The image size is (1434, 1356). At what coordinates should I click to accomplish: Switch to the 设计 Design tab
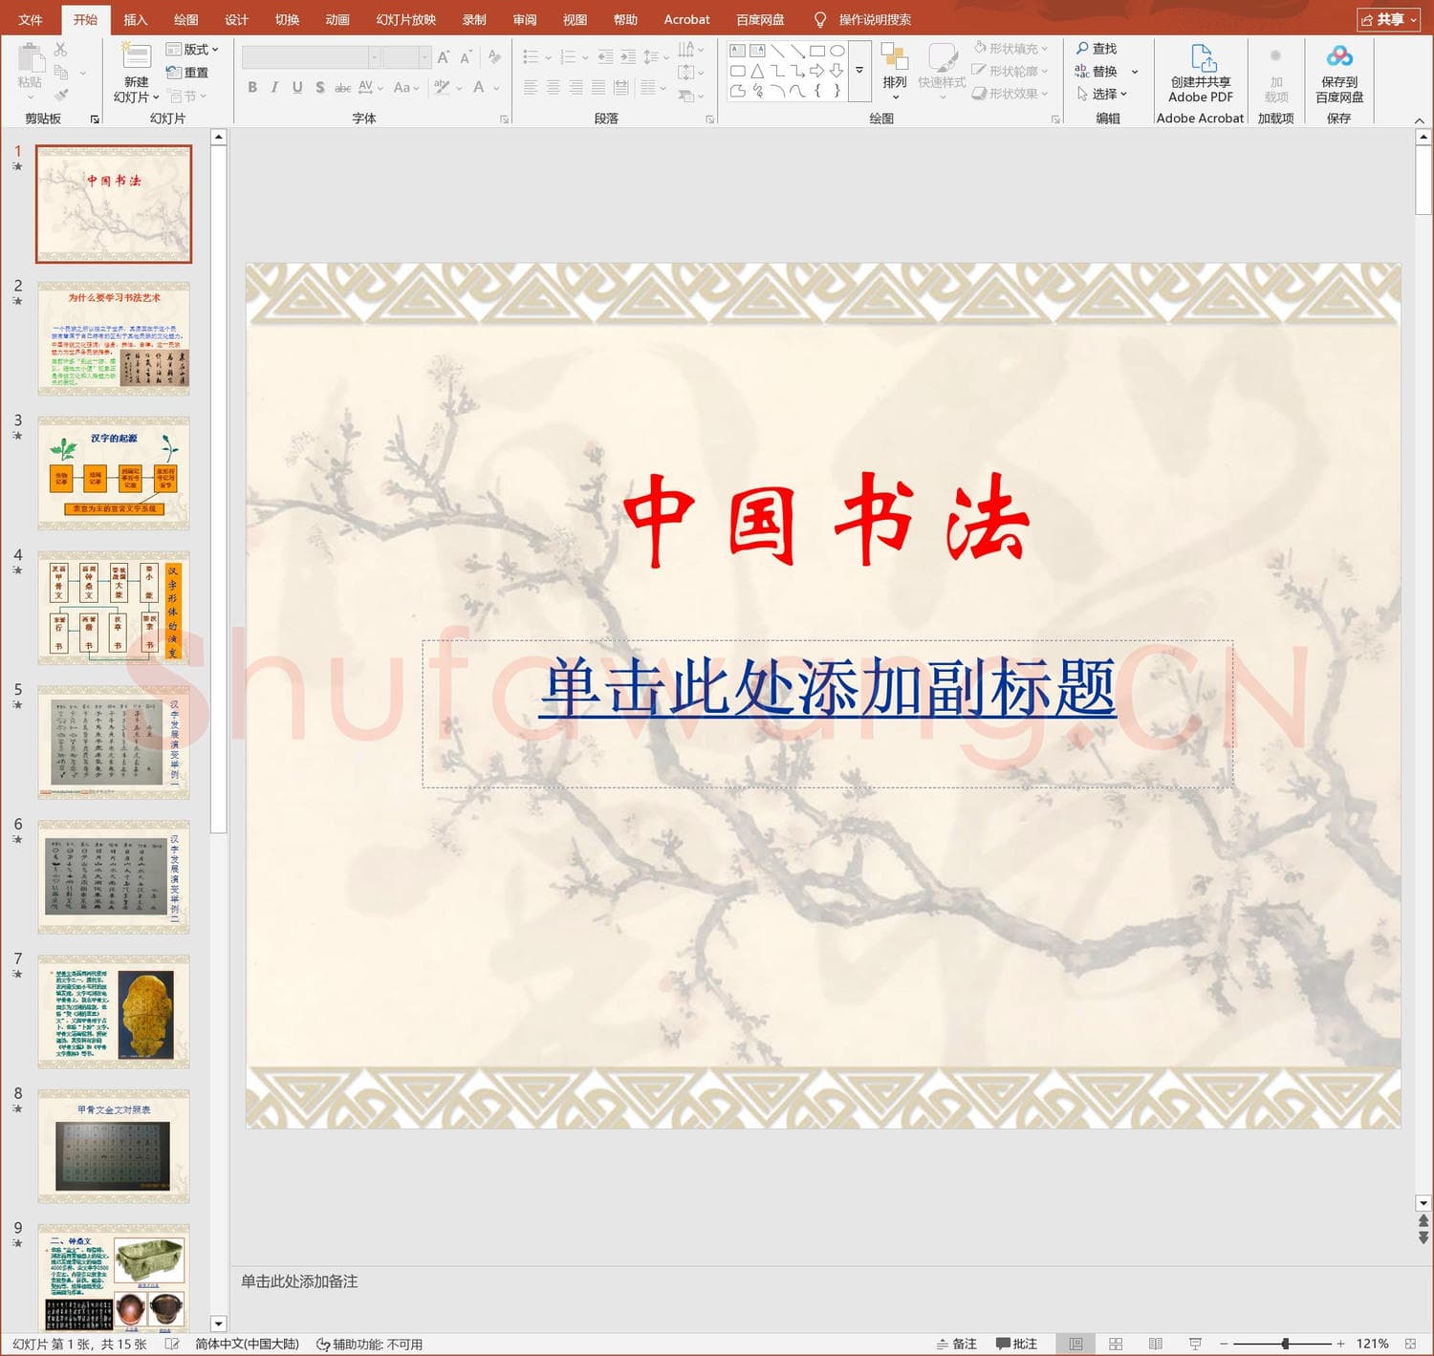click(x=236, y=19)
